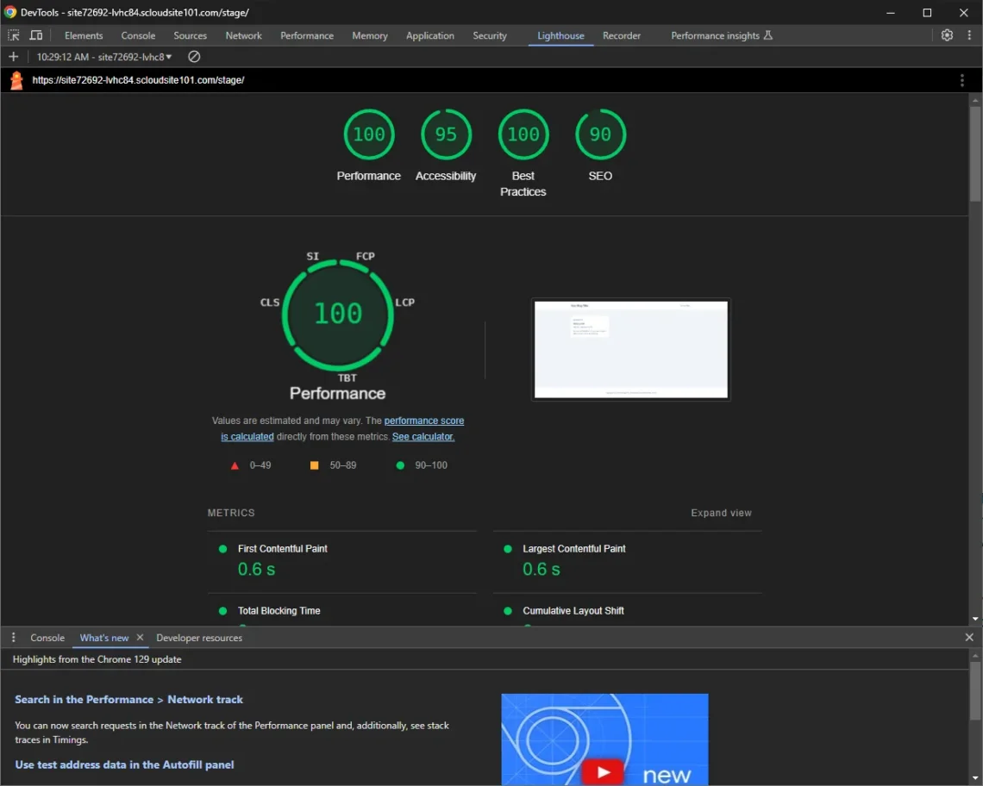
Task: Expand view of the metrics section
Action: 721,512
